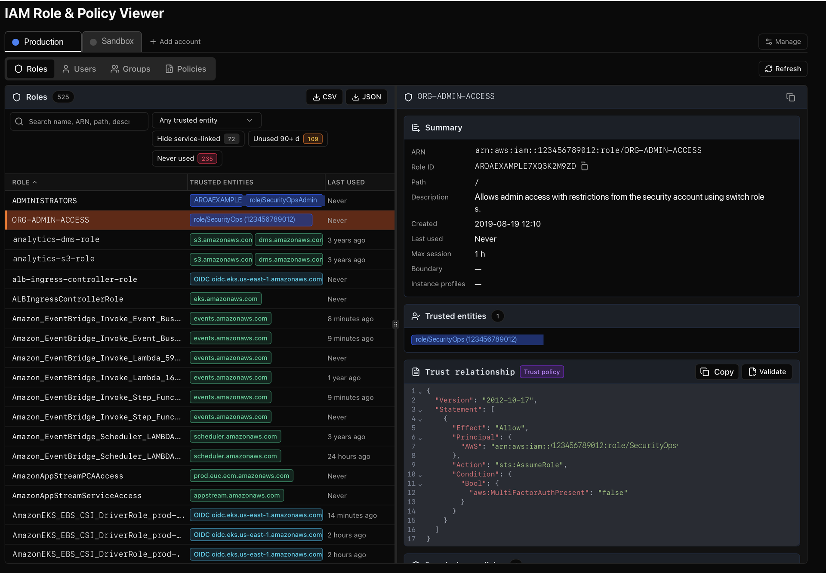
Task: Collapse the Bool fold arrow on line 11
Action: tap(420, 484)
